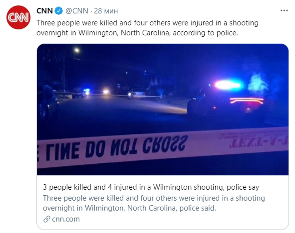Click the CNN display name

pos(44,11)
